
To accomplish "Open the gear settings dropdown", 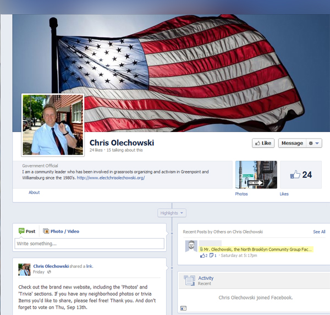I will click(x=314, y=143).
